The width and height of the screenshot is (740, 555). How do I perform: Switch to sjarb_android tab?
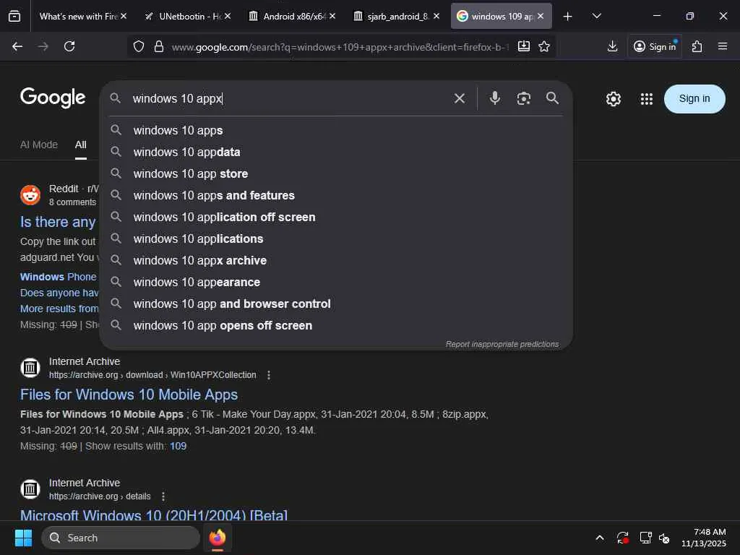click(x=397, y=16)
